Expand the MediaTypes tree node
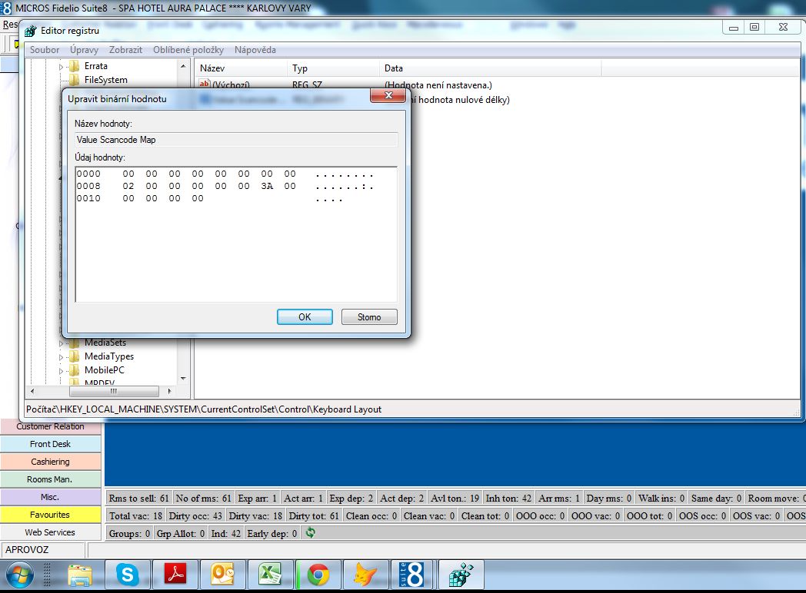The image size is (806, 593). (62, 357)
